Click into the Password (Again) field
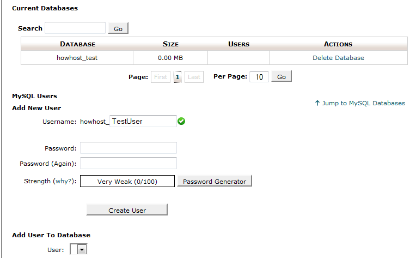This screenshot has width=410, height=258. (128, 163)
